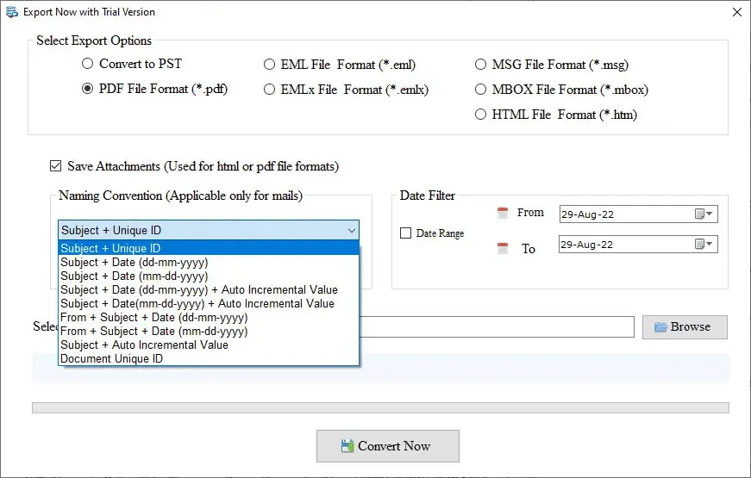Choose highlighted Subject + Unique ID entry
Viewport: 751px width, 478px height.
209,248
